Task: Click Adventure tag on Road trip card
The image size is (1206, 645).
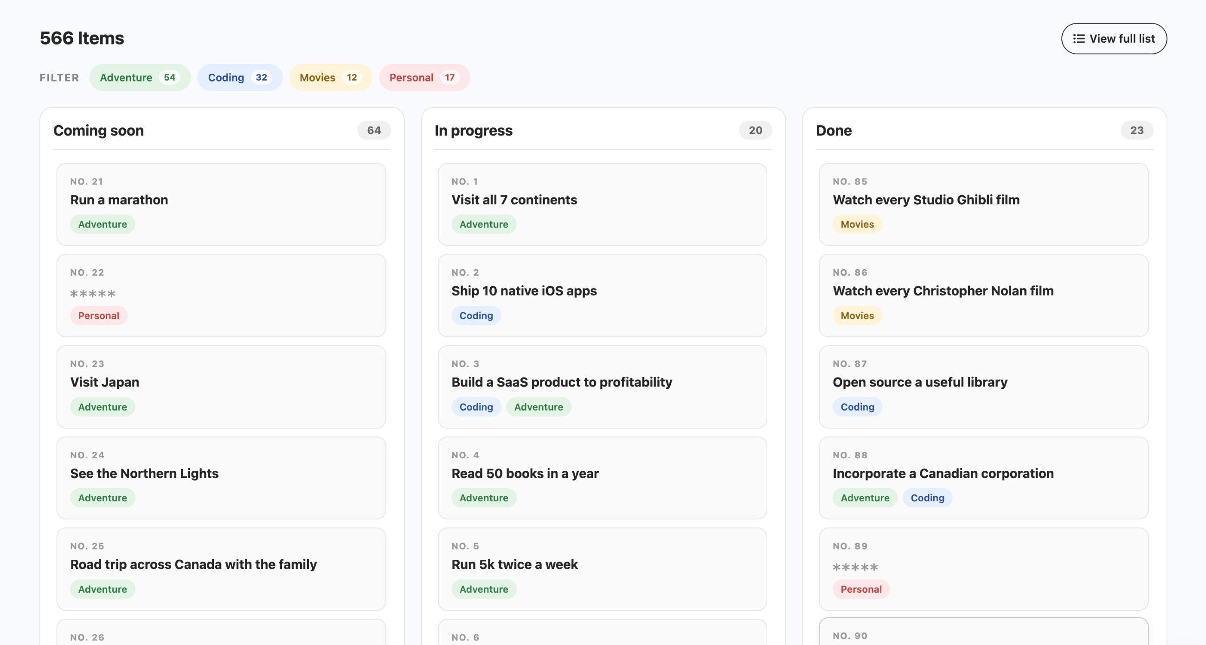Action: (x=103, y=589)
